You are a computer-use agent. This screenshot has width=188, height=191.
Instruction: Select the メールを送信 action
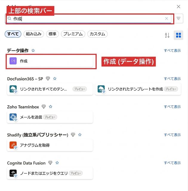50,117
